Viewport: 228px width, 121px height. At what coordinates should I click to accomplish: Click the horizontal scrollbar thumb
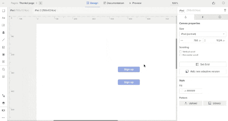[x=85, y=120]
